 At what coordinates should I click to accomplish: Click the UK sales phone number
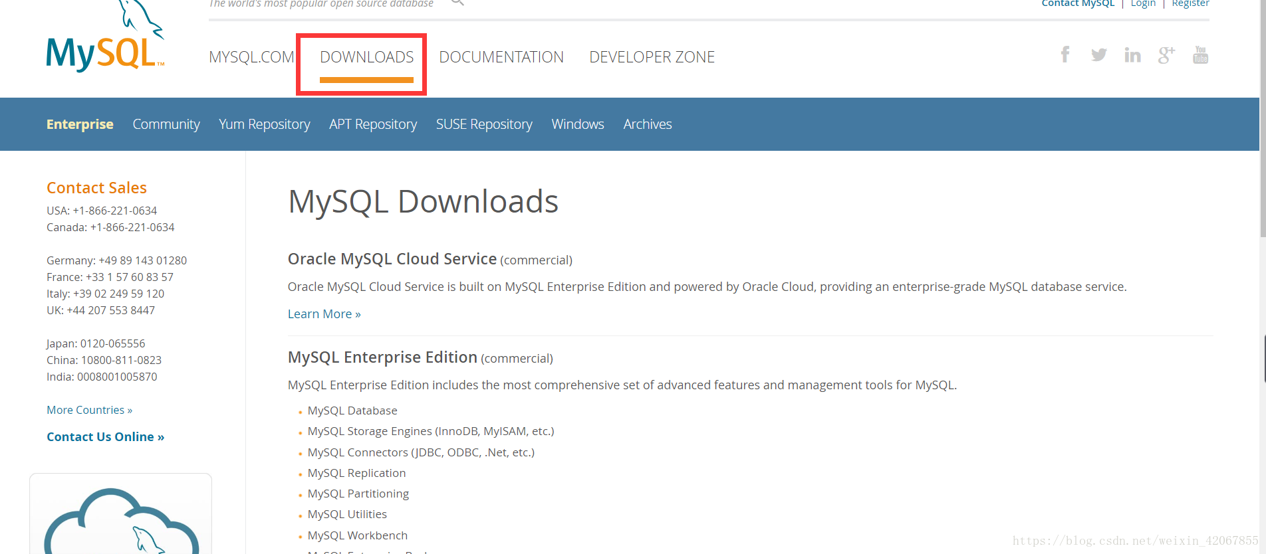[110, 310]
